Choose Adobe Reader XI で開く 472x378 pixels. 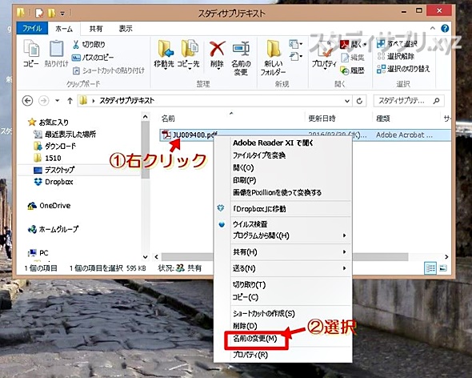(x=273, y=143)
